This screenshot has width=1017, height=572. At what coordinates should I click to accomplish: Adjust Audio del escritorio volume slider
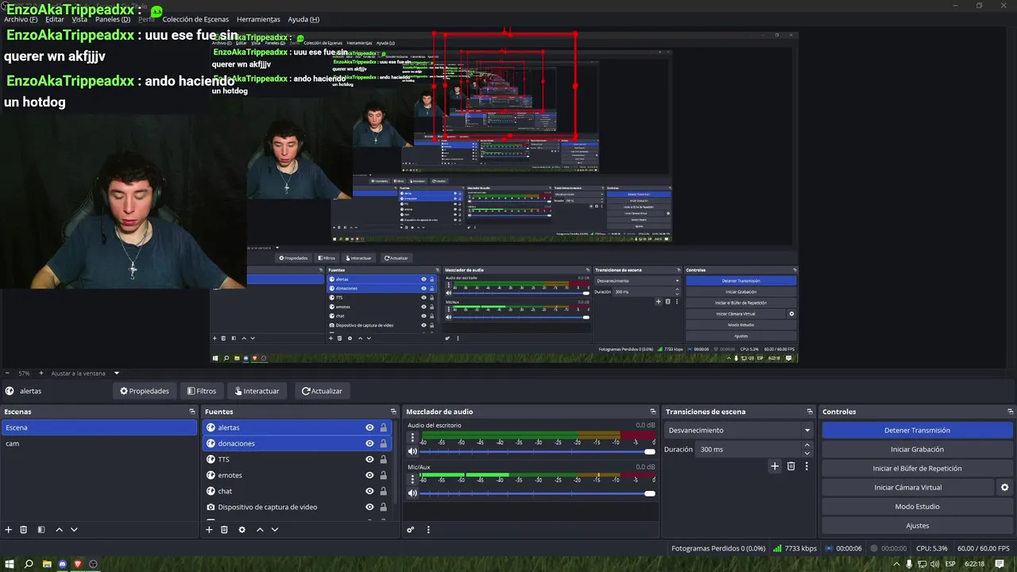[537, 451]
